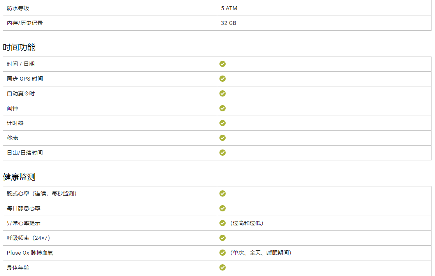Click checkmark icon in 身体年龄 row
The height and width of the screenshot is (276, 435).
click(223, 267)
